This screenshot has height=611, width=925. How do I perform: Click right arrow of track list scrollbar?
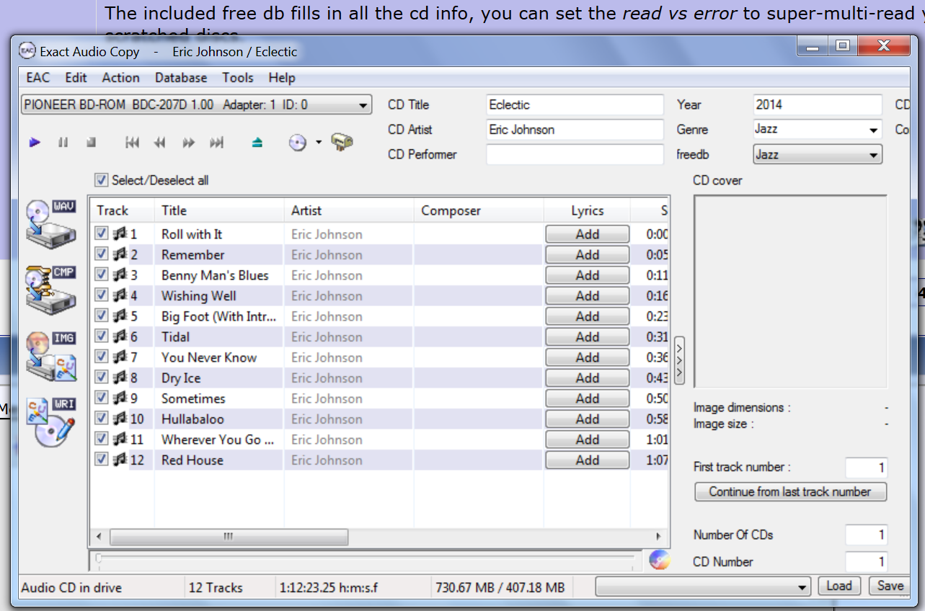tap(658, 537)
